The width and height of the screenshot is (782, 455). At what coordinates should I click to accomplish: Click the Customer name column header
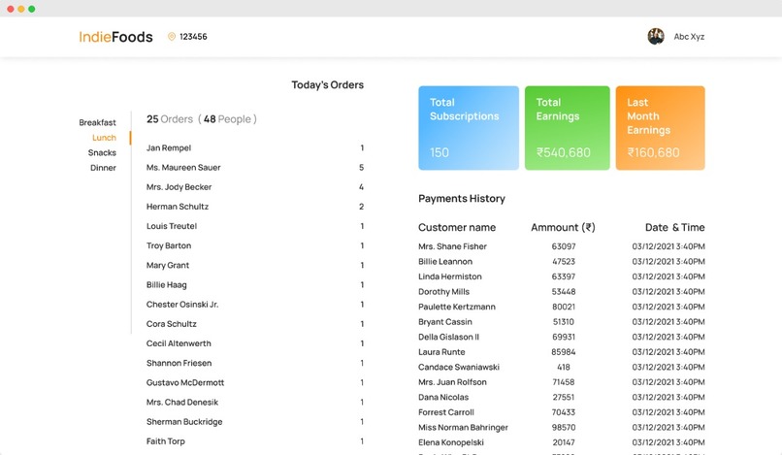457,227
